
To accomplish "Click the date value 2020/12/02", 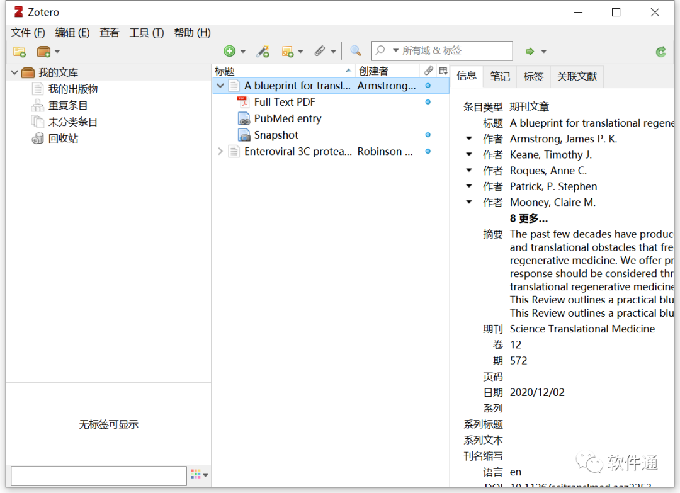I will click(537, 392).
